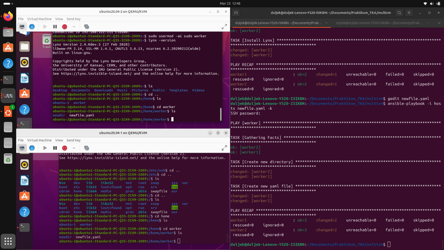Viewport: 444px width, 250px height.
Task: Open Files manager in the host dock
Action: pos(8,32)
